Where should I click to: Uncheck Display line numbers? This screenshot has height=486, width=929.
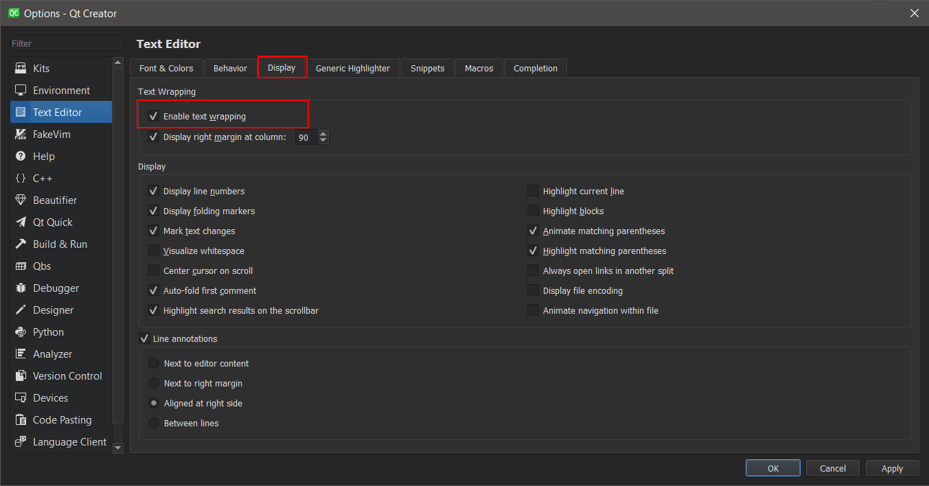pyautogui.click(x=154, y=192)
